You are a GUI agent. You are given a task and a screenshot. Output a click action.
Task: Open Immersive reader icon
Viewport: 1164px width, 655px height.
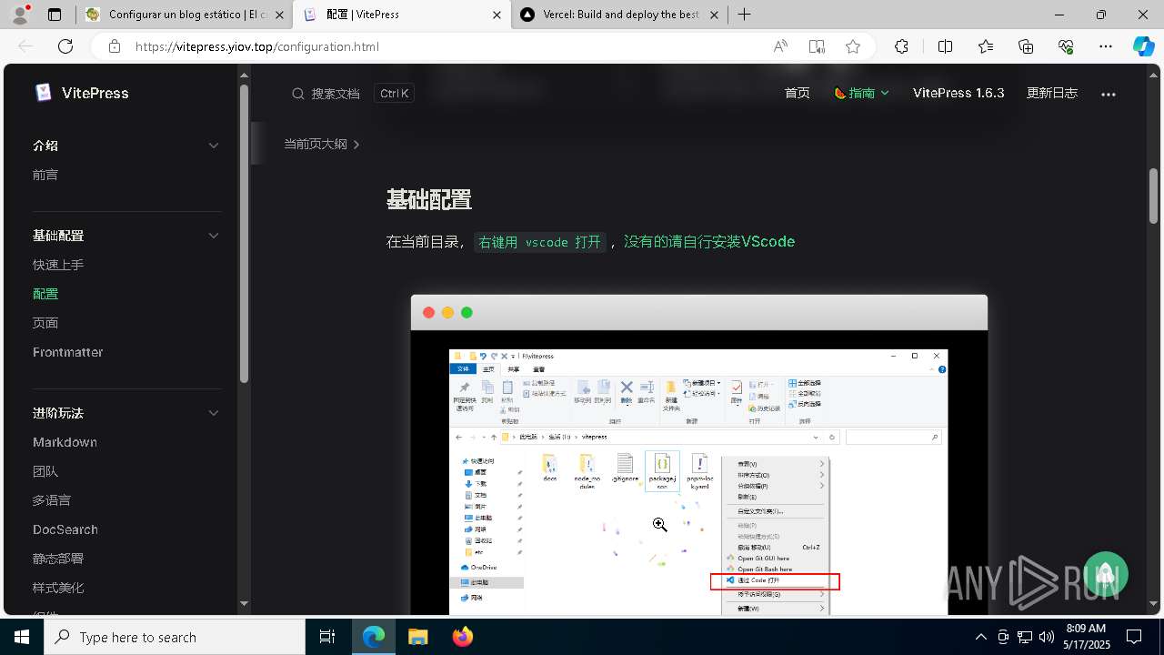[817, 46]
